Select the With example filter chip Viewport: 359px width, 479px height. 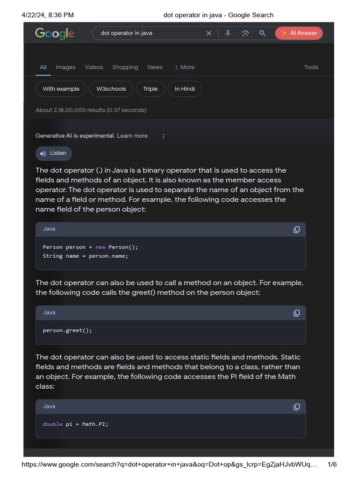coord(61,89)
